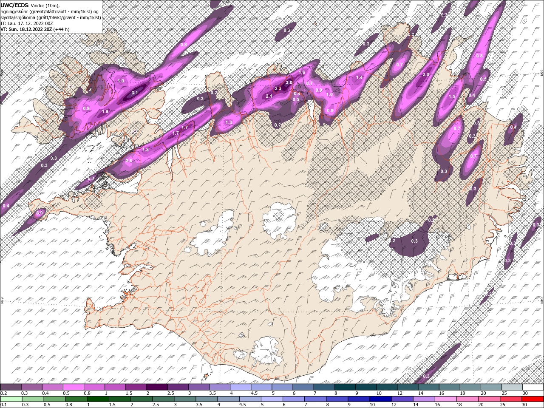
Task: Click the 1.9 precipitation value on the map
Action: [x=105, y=111]
